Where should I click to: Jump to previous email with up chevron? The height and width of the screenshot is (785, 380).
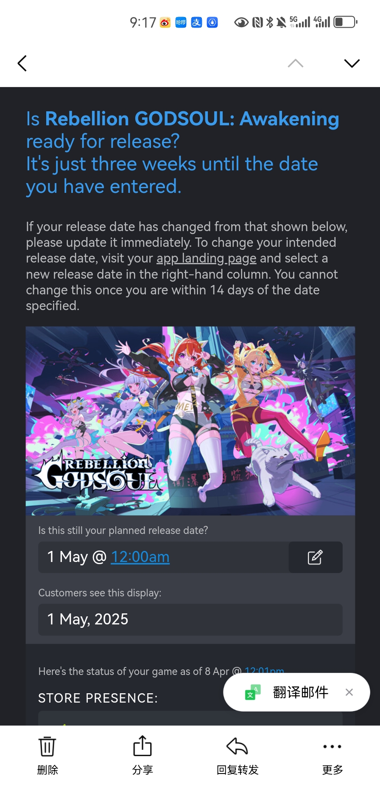(x=296, y=63)
